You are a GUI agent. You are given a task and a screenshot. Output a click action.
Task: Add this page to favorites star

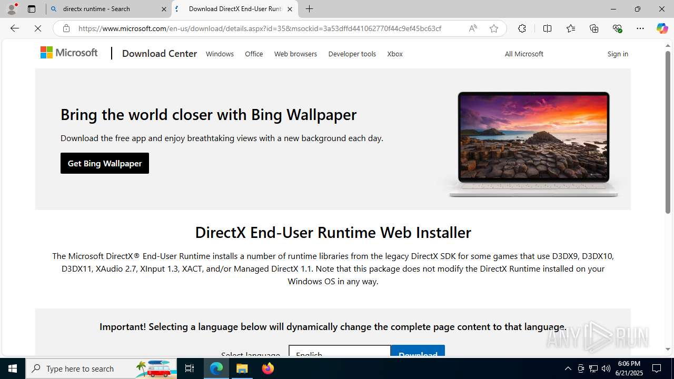tap(494, 28)
